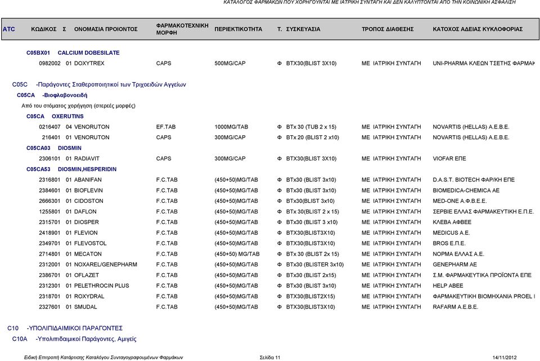Click packaging BTx 20 (BLIST 2 x10)

(x=312, y=137)
